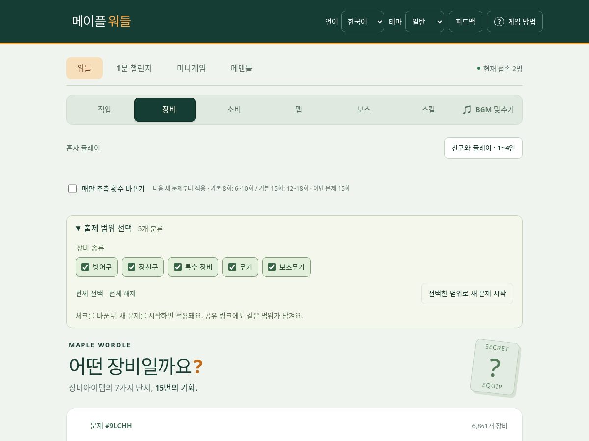Switch to the 미니게임 tab
Screen dimensions: 589x441
[191, 68]
